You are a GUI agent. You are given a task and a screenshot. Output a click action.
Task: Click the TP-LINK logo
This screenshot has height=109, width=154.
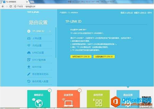click(33, 12)
